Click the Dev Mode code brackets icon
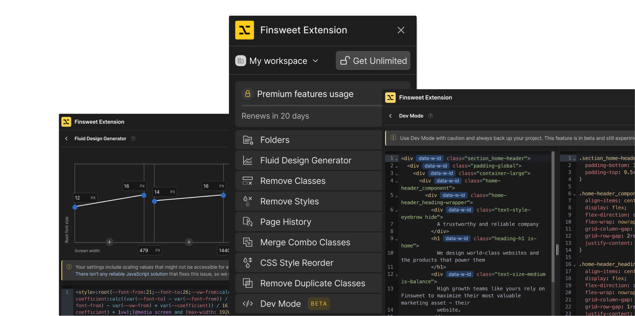This screenshot has height=316, width=635. 248,303
